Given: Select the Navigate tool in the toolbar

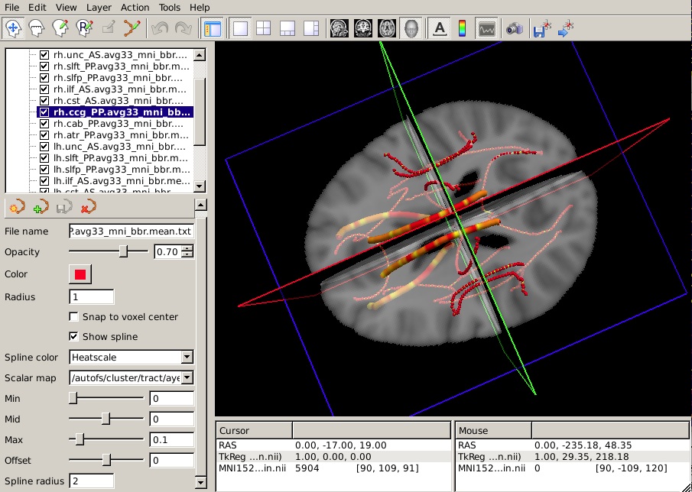Looking at the screenshot, I should 13,29.
